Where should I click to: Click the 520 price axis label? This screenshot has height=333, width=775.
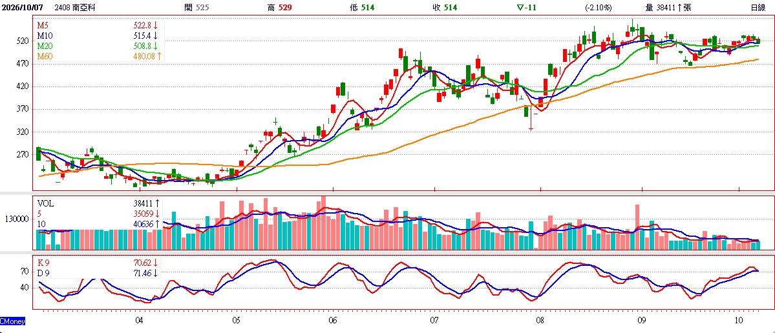24,41
